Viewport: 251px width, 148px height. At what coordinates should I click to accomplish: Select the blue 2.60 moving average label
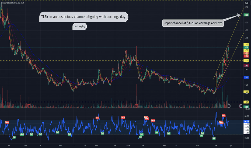pos(246,77)
